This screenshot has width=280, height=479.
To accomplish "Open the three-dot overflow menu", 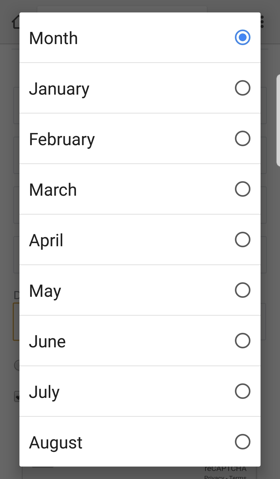I will coord(262,22).
